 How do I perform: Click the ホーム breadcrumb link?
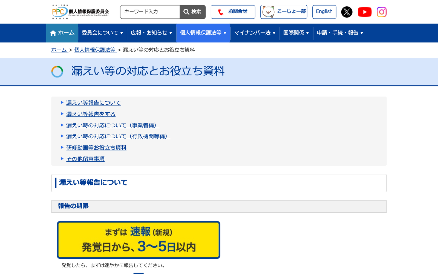tap(59, 50)
